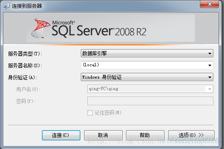The height and width of the screenshot is (149, 224).
Task: Click the 用户名 dropdown arrow
Action: [210, 89]
